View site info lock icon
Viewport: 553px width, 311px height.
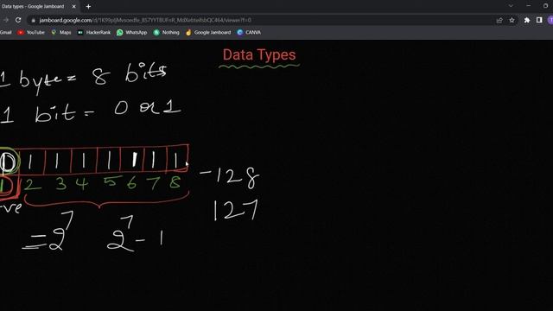coord(33,21)
